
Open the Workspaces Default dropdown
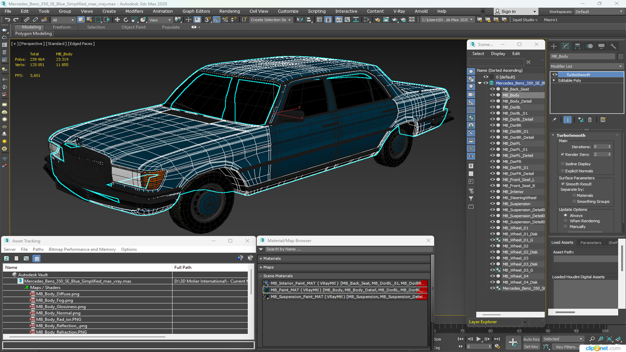[599, 12]
